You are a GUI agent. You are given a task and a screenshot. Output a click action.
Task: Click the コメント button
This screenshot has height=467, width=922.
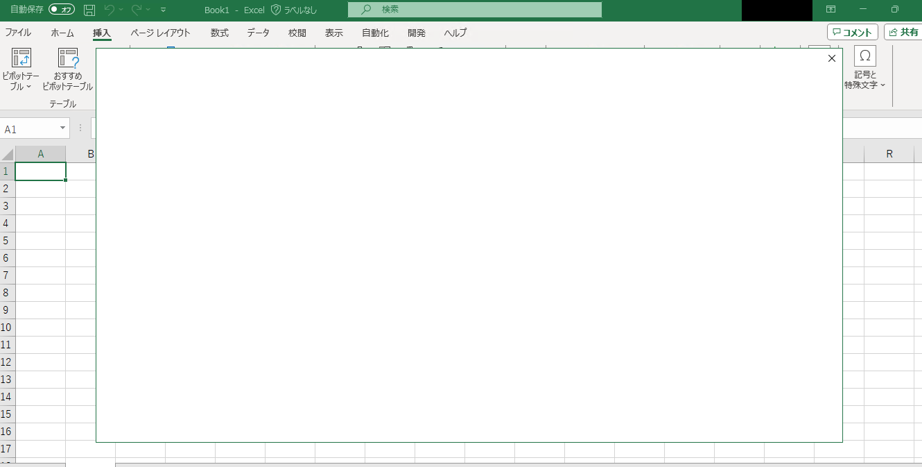tap(851, 31)
